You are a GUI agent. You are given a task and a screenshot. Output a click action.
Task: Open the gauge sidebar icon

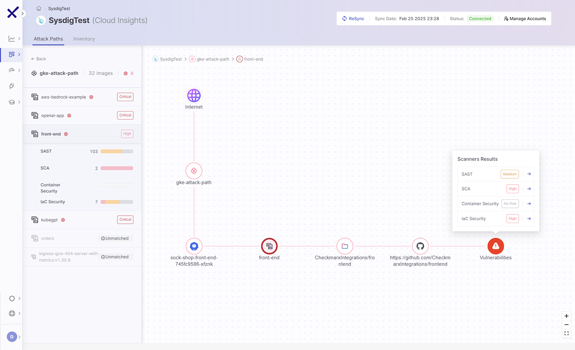click(x=12, y=70)
